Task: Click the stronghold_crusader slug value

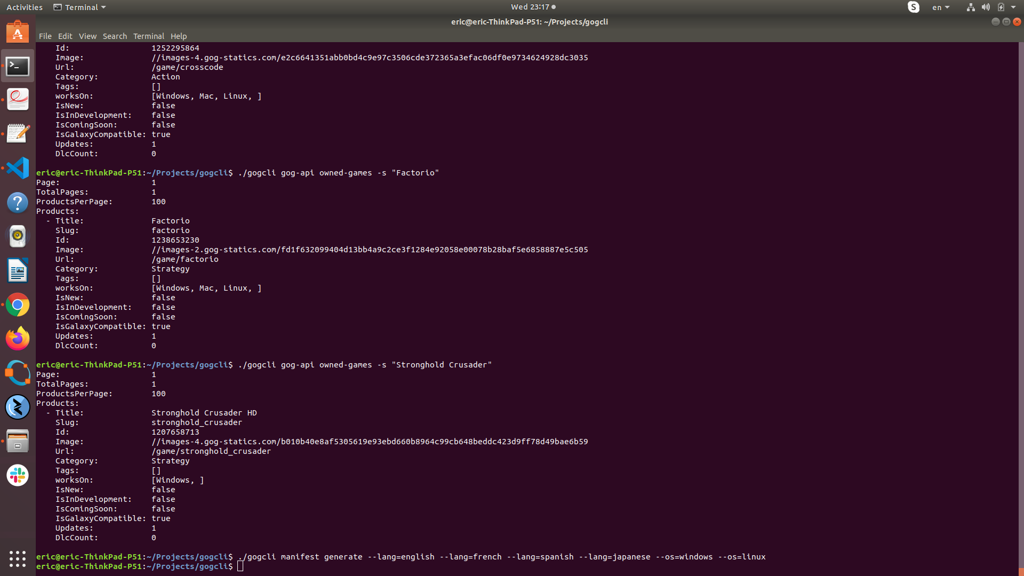Action: (196, 422)
